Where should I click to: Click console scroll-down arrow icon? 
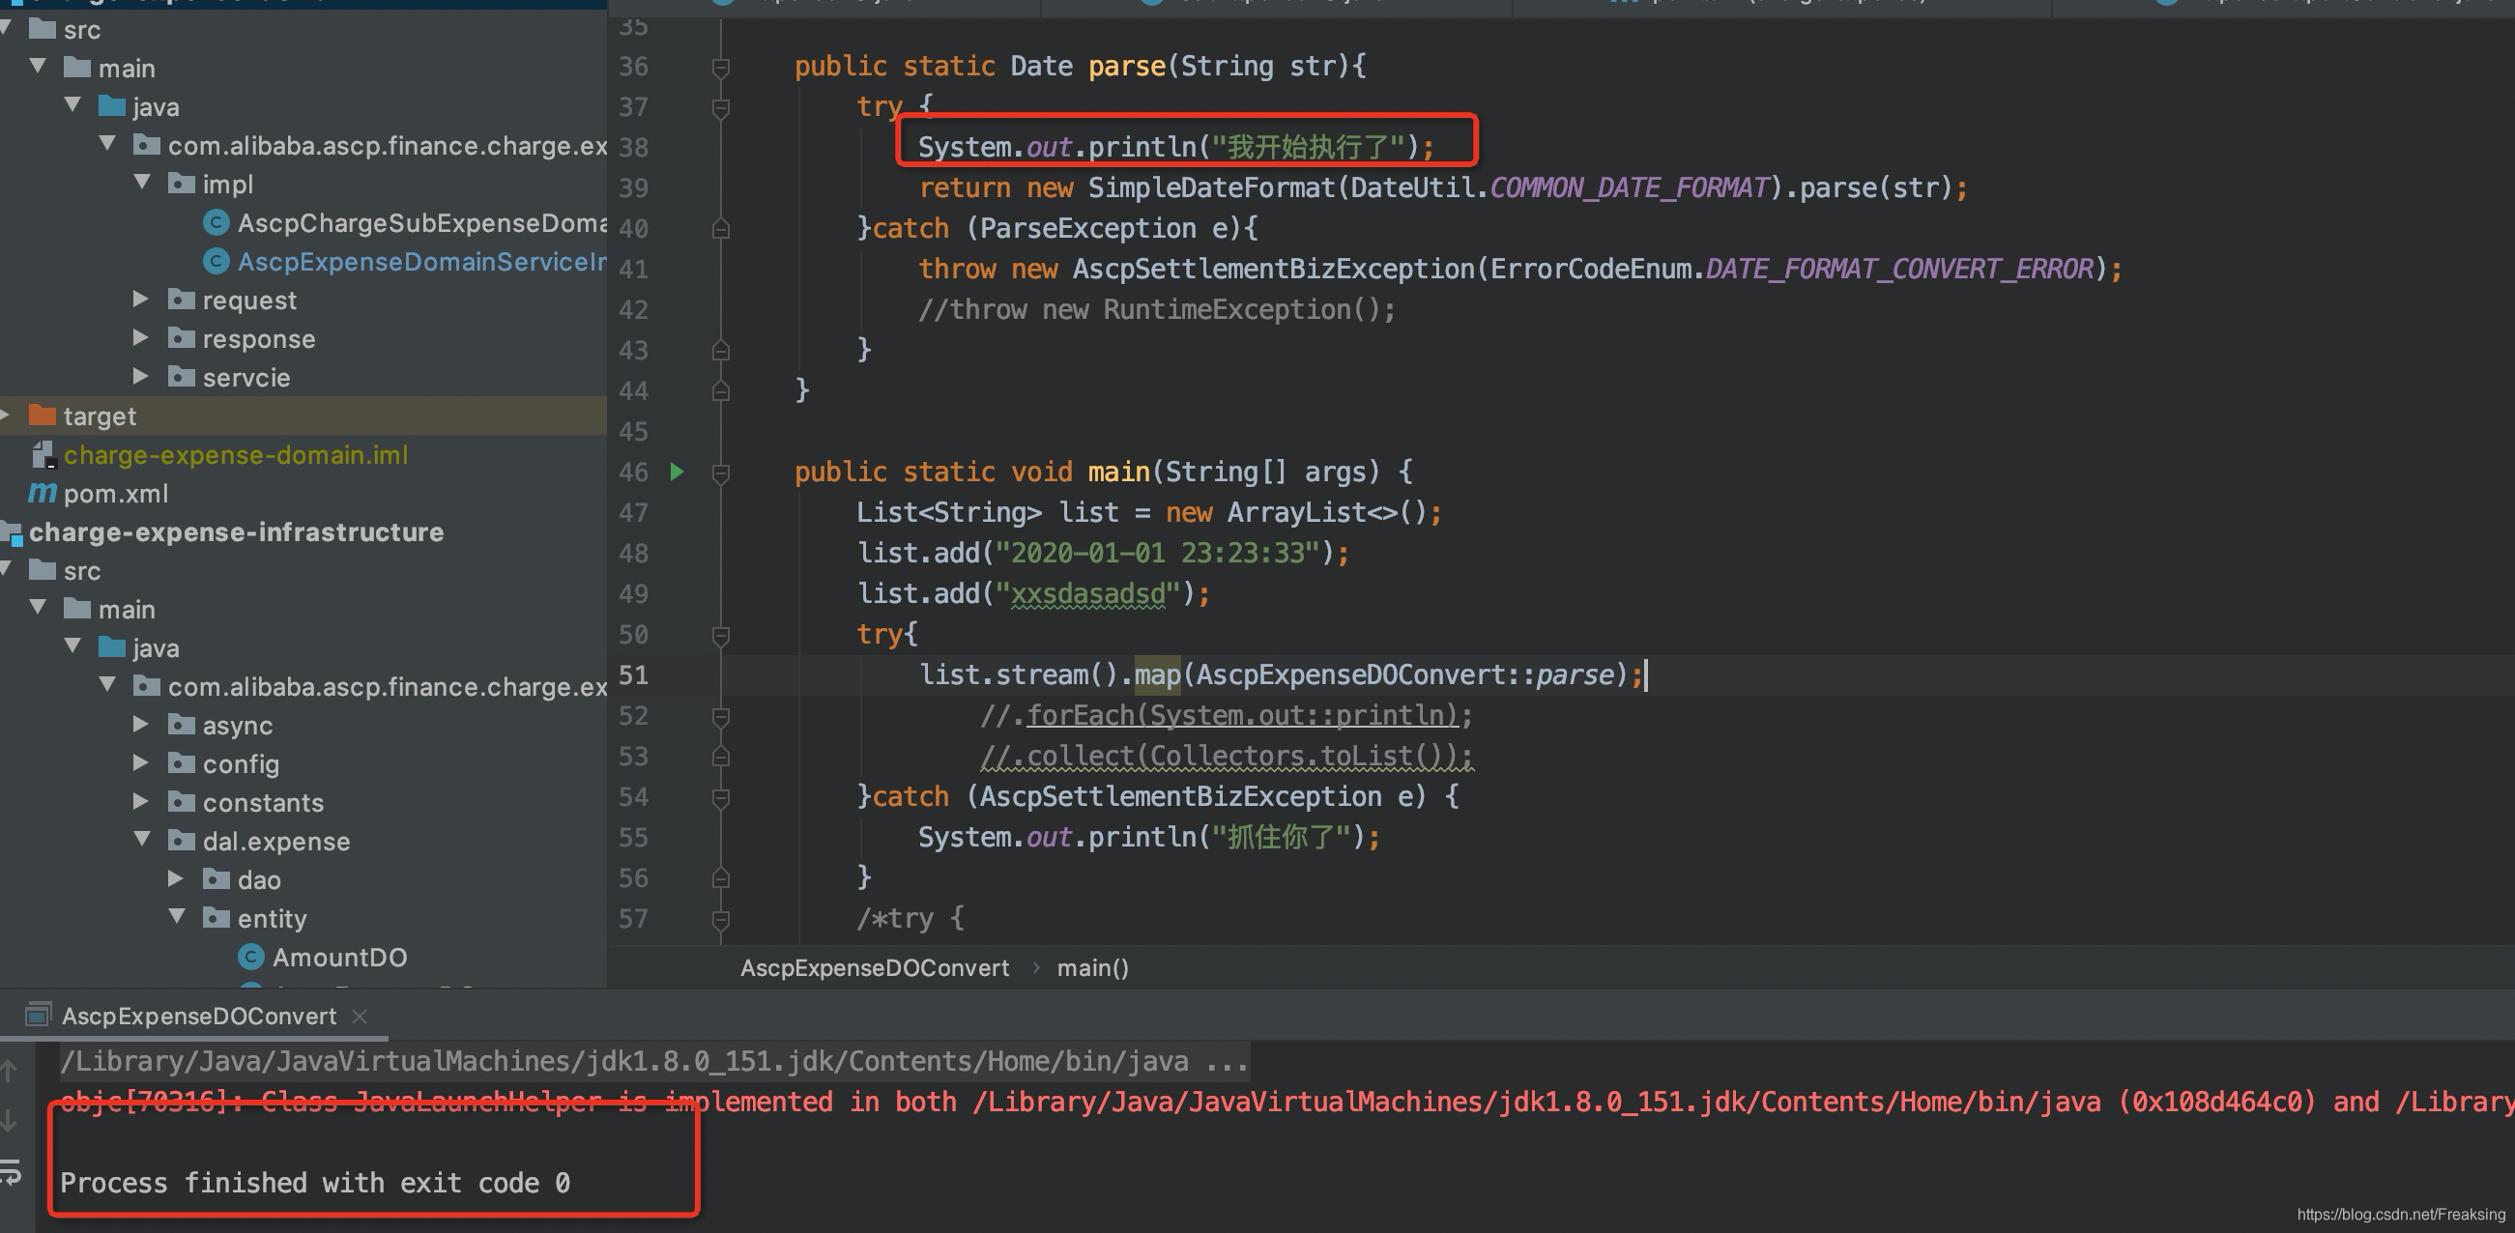[x=9, y=1120]
